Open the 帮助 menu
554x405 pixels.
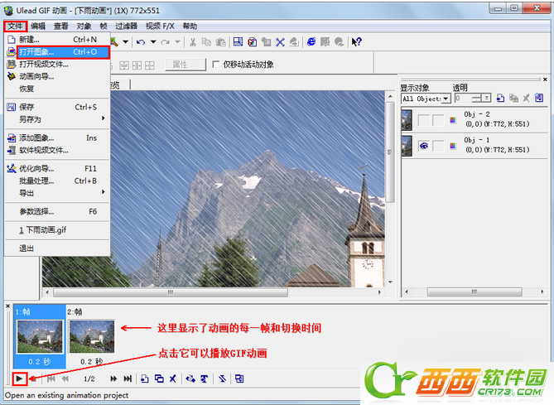coord(190,27)
